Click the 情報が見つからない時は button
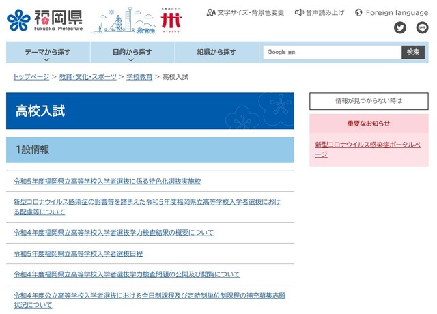 (x=369, y=101)
